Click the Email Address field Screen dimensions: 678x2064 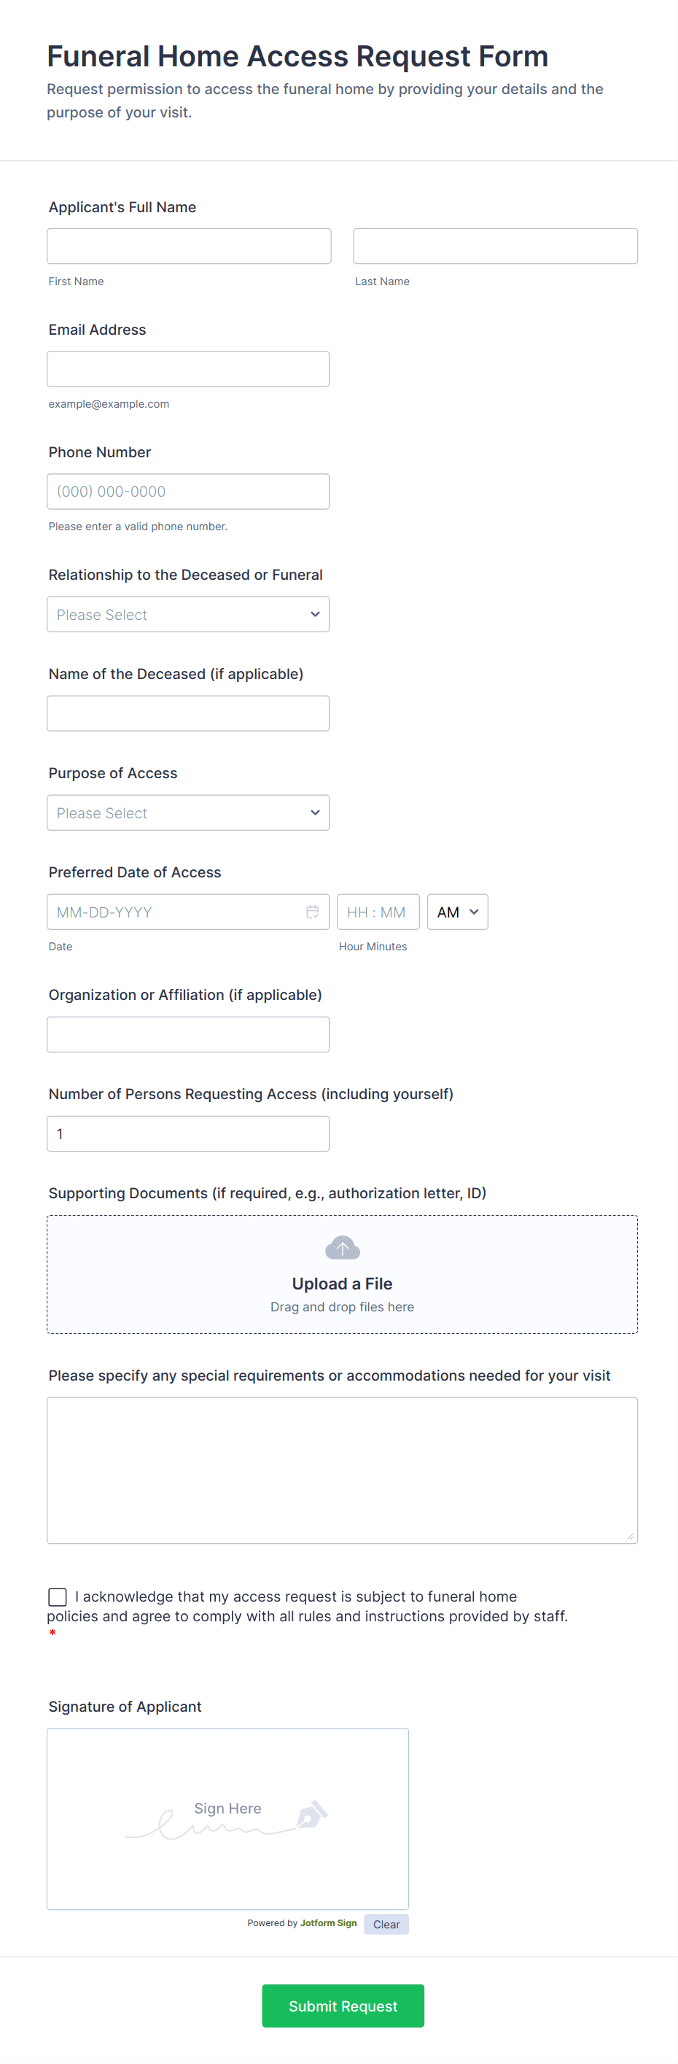point(188,368)
